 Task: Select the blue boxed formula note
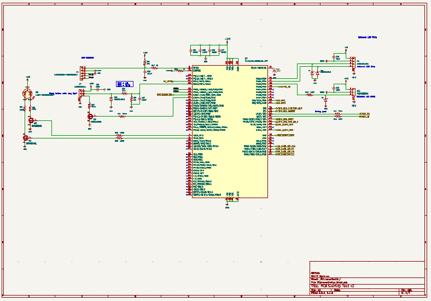[x=124, y=84]
